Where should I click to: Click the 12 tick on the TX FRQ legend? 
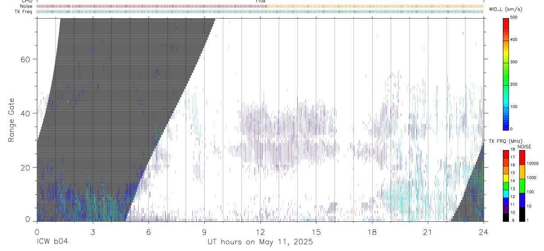click(512, 197)
